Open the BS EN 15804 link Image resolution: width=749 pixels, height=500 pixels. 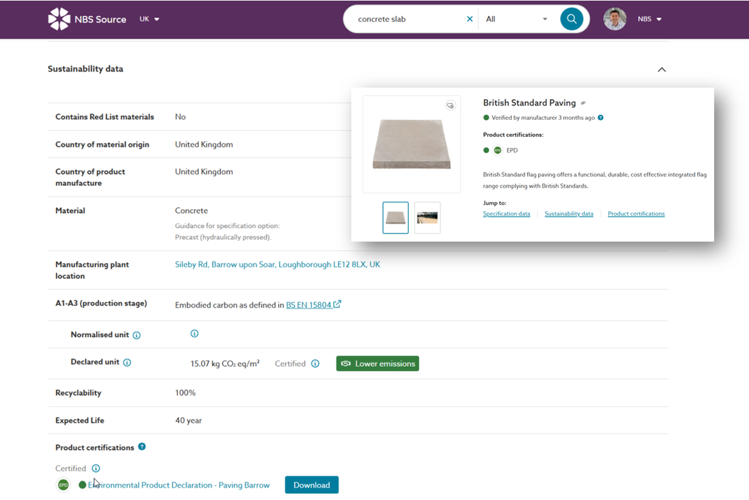[x=309, y=305]
